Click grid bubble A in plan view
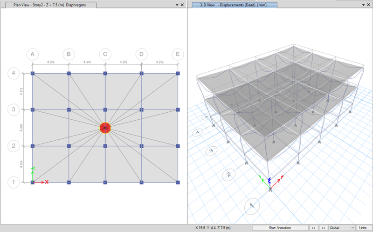373x232 pixels. tap(33, 54)
